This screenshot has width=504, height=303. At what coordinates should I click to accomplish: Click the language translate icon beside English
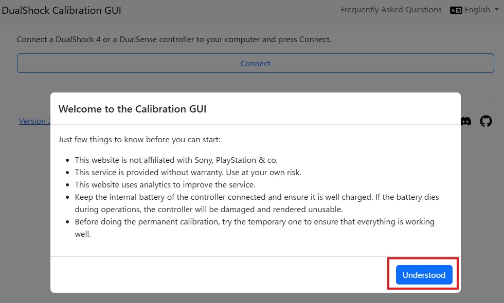456,10
